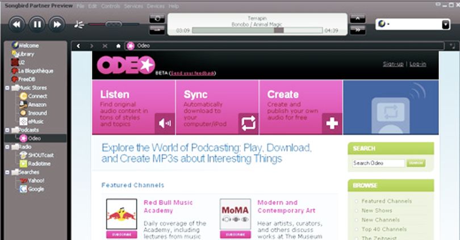Viewport: 460px width, 240px height.
Task: Open the Controls menu
Action: [x=110, y=6]
